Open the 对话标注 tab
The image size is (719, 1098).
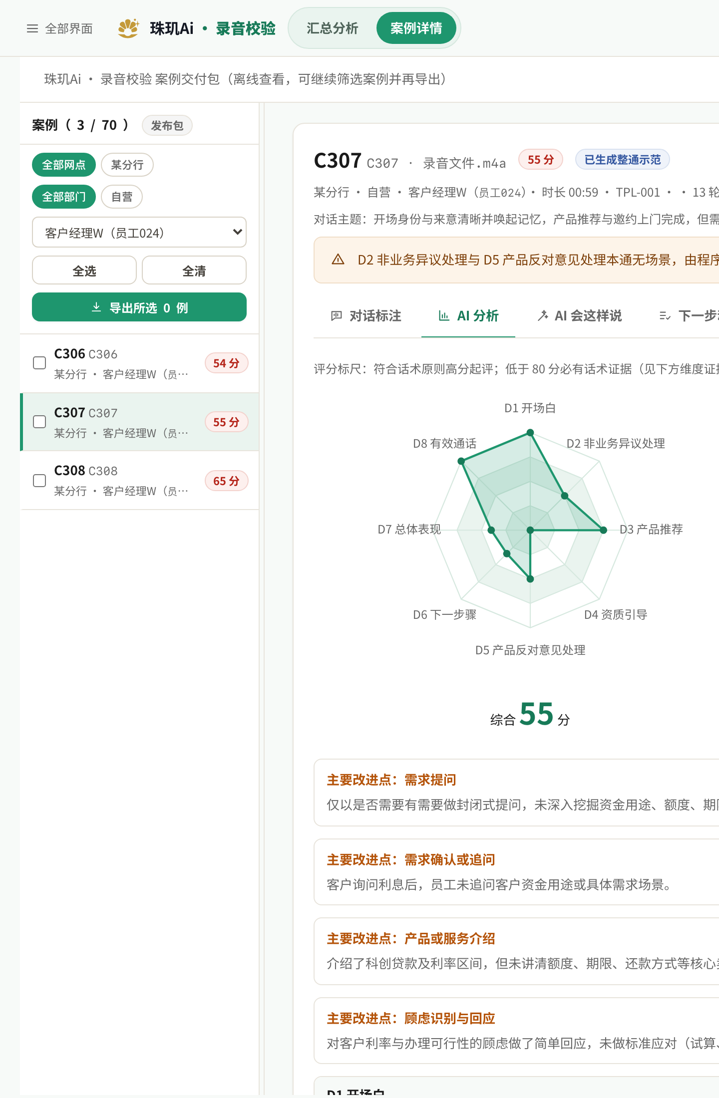(x=366, y=315)
